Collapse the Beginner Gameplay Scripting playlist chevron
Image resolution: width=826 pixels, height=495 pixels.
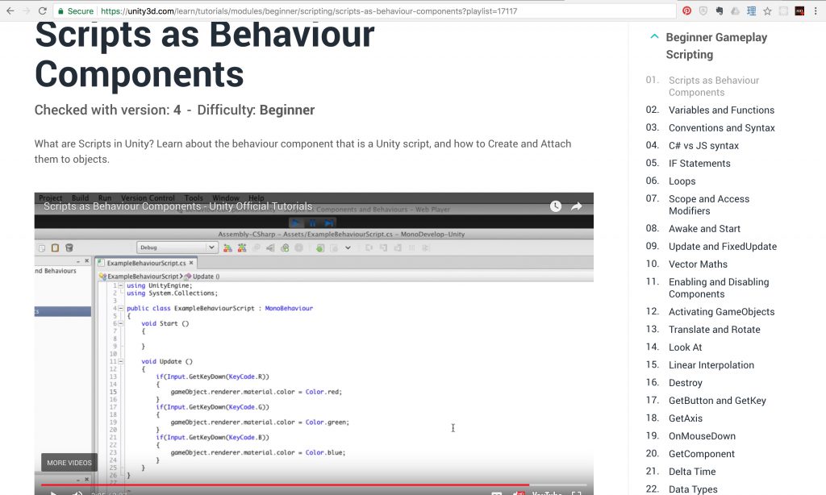(654, 36)
